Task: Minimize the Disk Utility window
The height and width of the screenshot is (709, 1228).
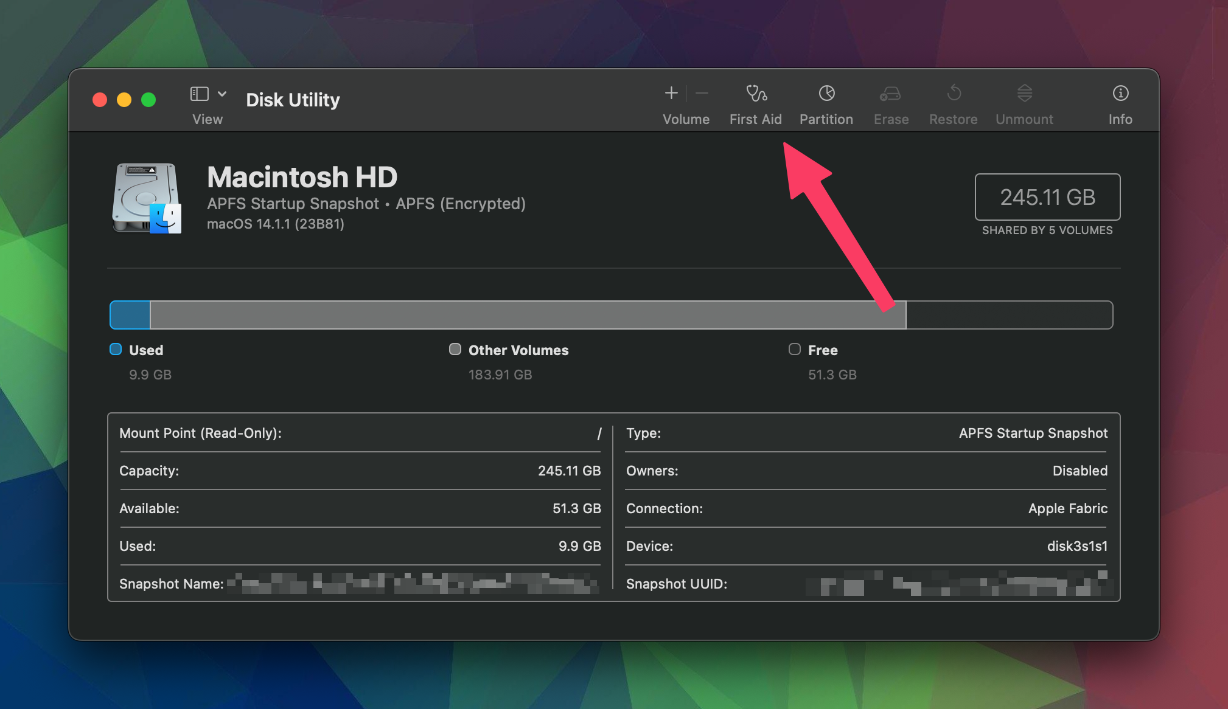Action: click(124, 100)
